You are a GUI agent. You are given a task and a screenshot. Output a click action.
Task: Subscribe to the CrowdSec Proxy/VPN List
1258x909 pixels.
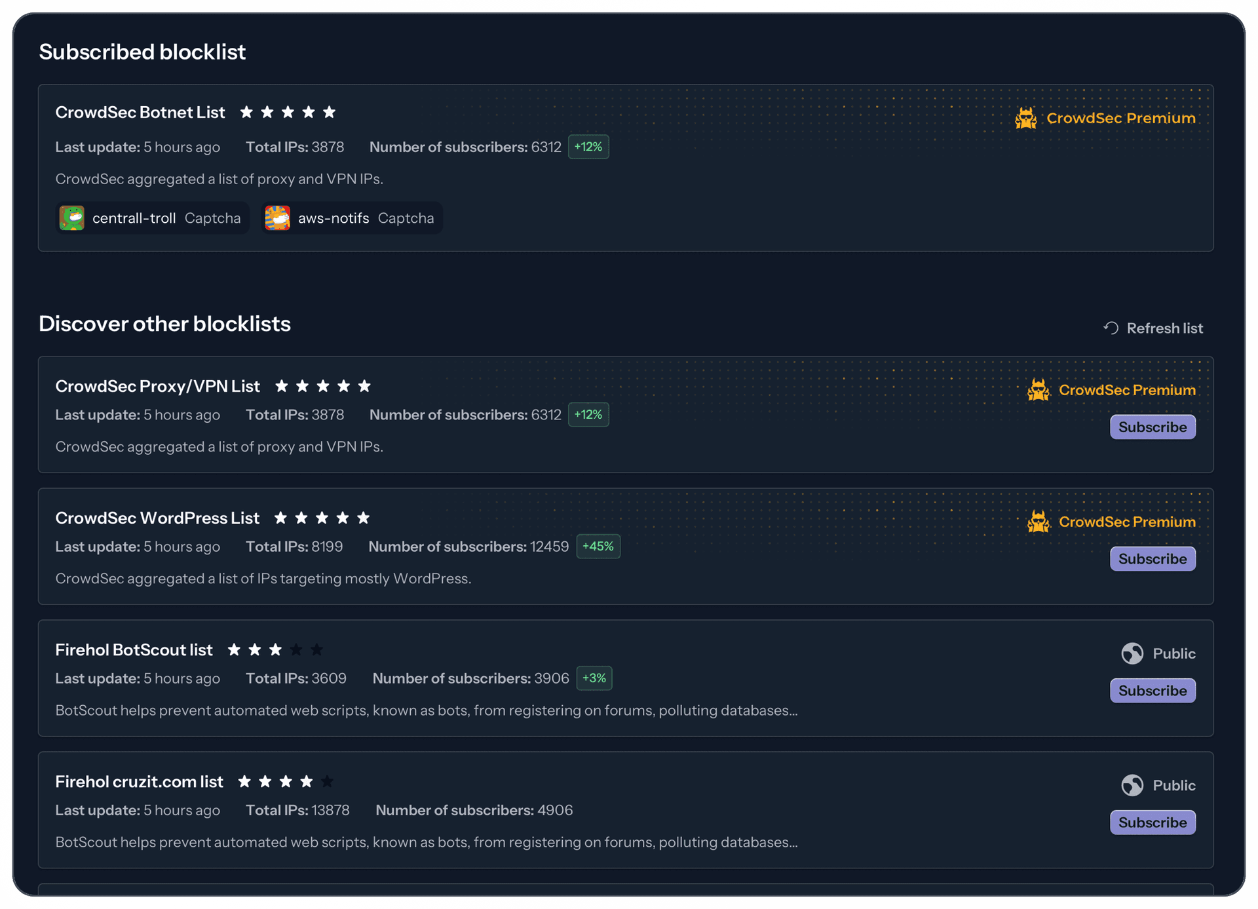click(1153, 427)
